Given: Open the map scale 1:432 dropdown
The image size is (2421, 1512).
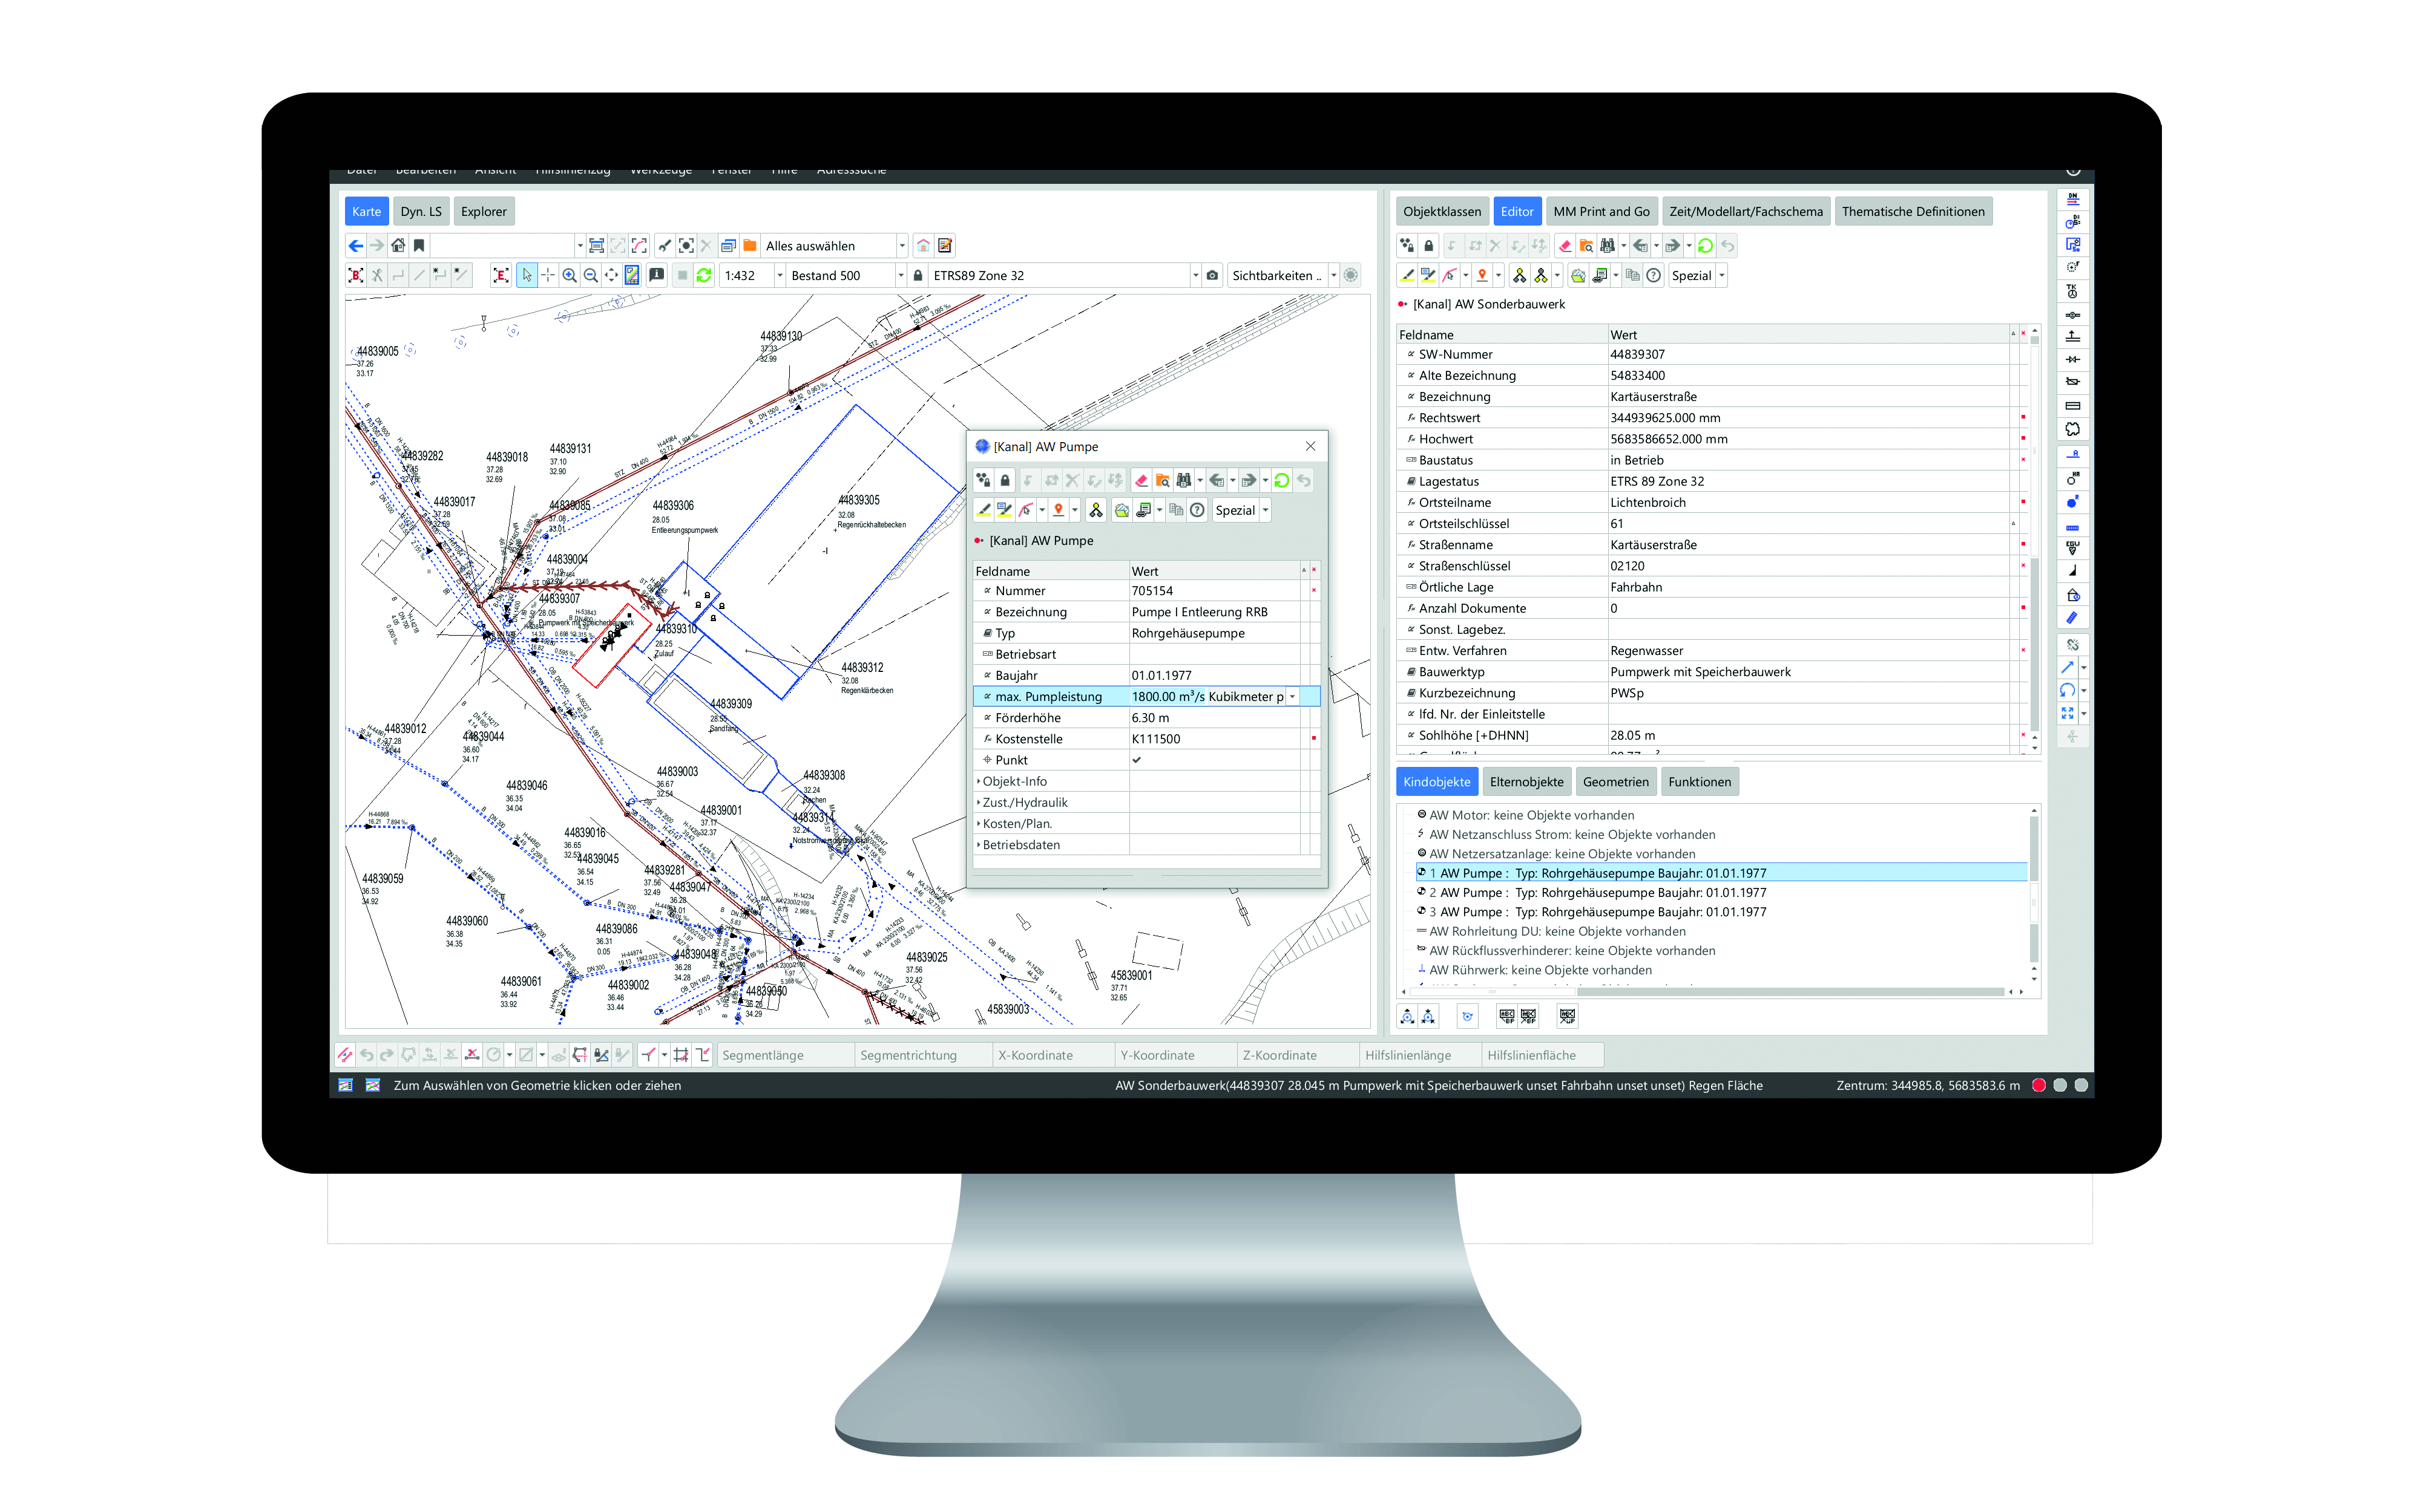Looking at the screenshot, I should [x=780, y=276].
